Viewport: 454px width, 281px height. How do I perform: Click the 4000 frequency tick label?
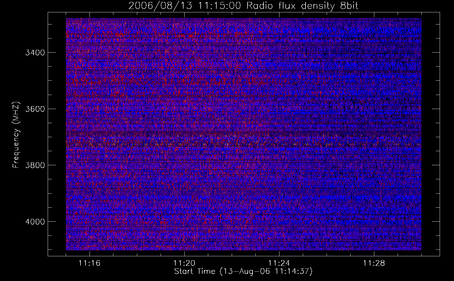click(35, 222)
